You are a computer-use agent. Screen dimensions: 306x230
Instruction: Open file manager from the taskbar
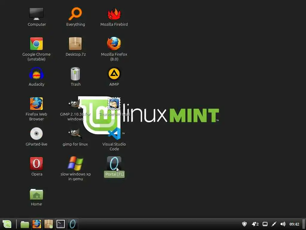25,224
